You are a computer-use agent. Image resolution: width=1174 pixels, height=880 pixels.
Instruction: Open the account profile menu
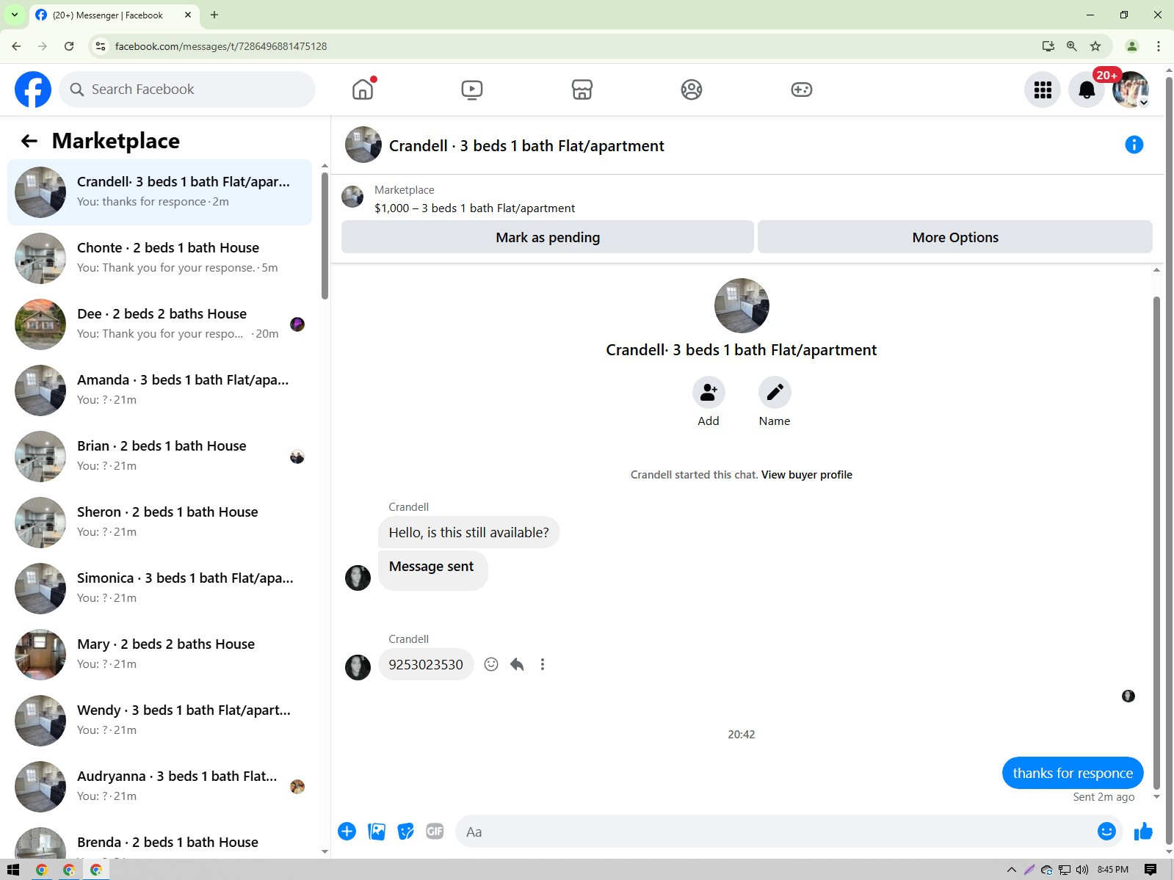point(1131,90)
